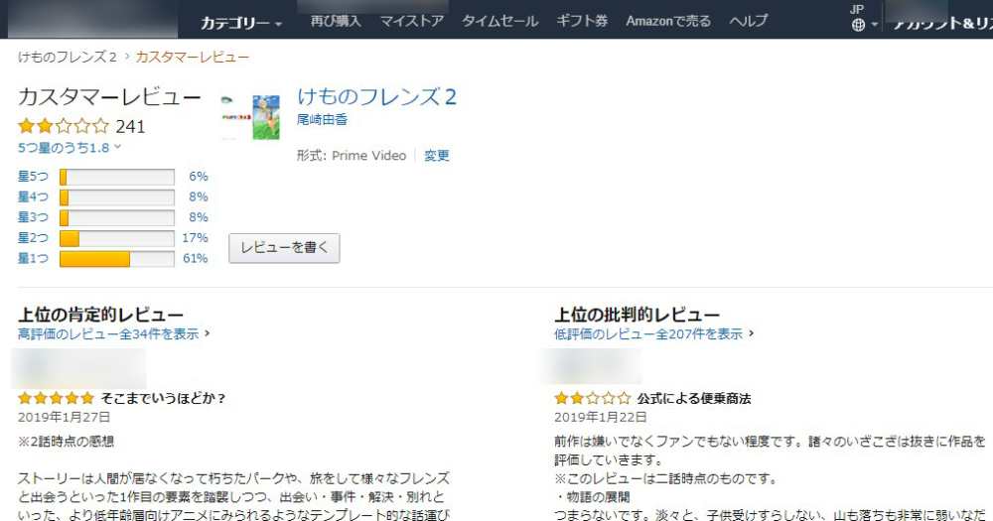Expand the JP language dropdown arrow
This screenshot has width=993, height=521.
click(875, 25)
